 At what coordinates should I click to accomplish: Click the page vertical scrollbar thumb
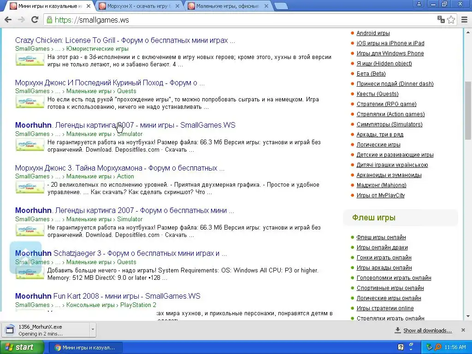468,110
